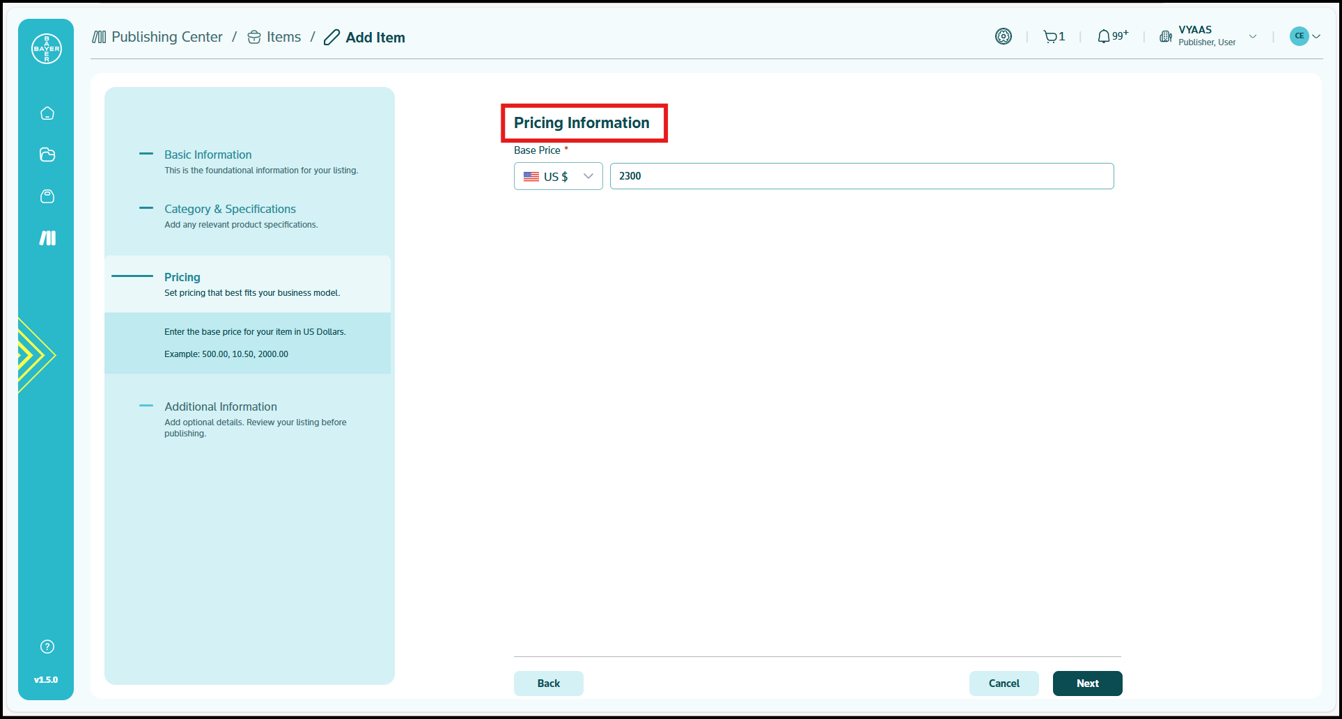Expand the US $ currency dropdown
The image size is (1342, 719).
point(558,176)
